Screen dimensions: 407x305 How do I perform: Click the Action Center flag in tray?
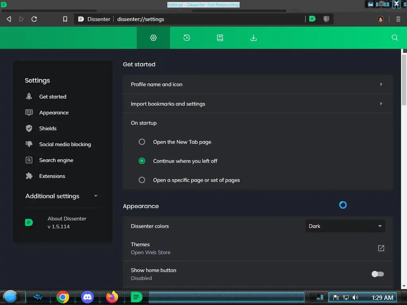tap(336, 297)
